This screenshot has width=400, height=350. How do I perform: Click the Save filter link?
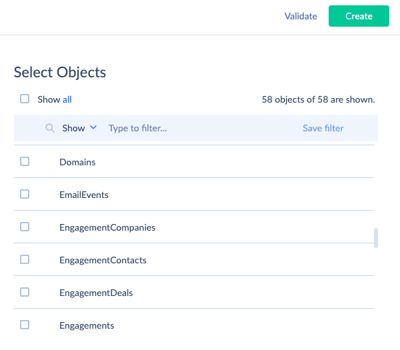(x=323, y=128)
